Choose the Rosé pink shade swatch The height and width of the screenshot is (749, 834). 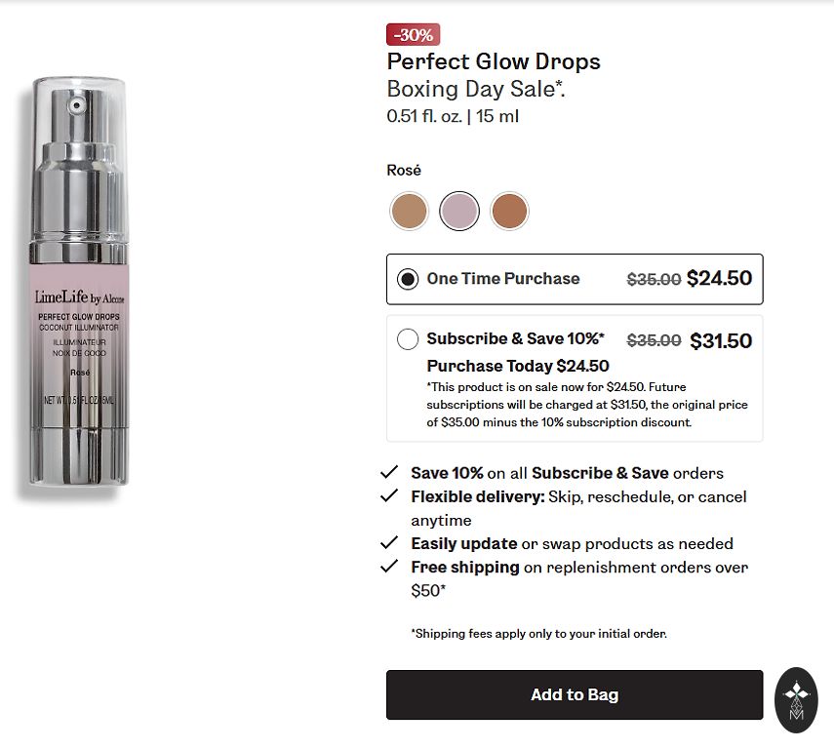(x=459, y=211)
